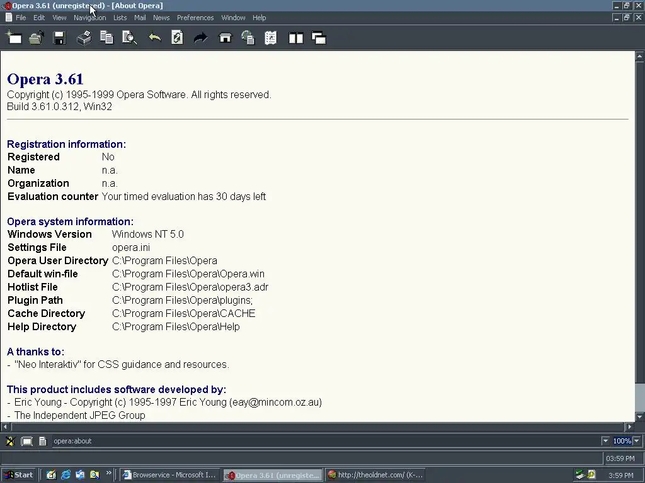This screenshot has width=645, height=483.
Task: Switch to Browservice - Microsoft taskbar button
Action: coord(170,475)
